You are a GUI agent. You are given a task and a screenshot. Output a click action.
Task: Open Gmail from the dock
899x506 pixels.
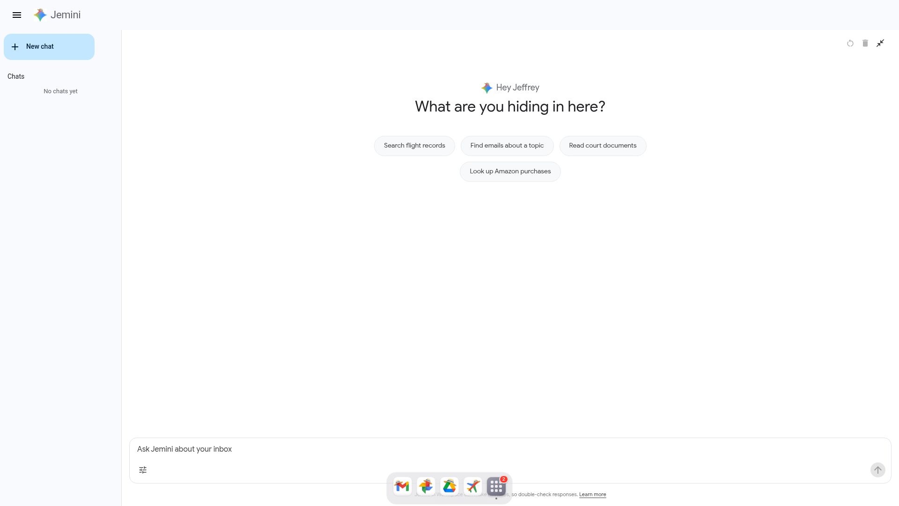click(x=403, y=487)
